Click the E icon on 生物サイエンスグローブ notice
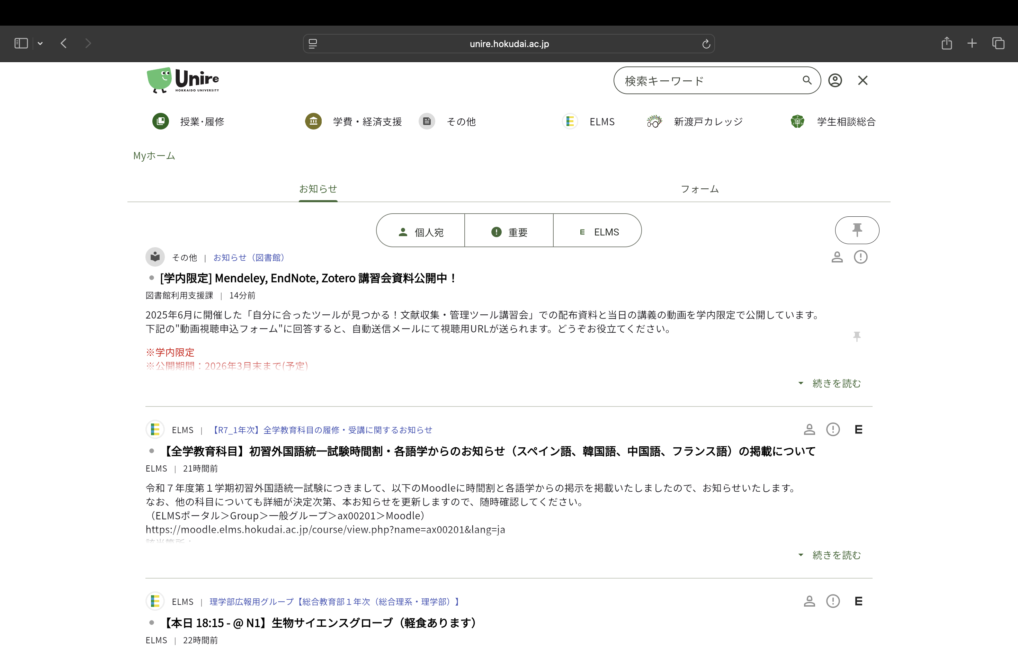 click(x=858, y=601)
